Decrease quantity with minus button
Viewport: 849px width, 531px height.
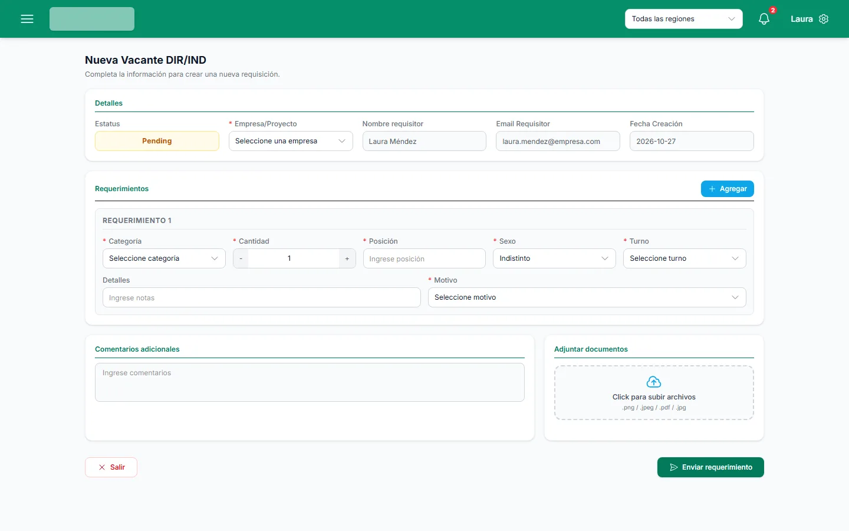point(241,258)
